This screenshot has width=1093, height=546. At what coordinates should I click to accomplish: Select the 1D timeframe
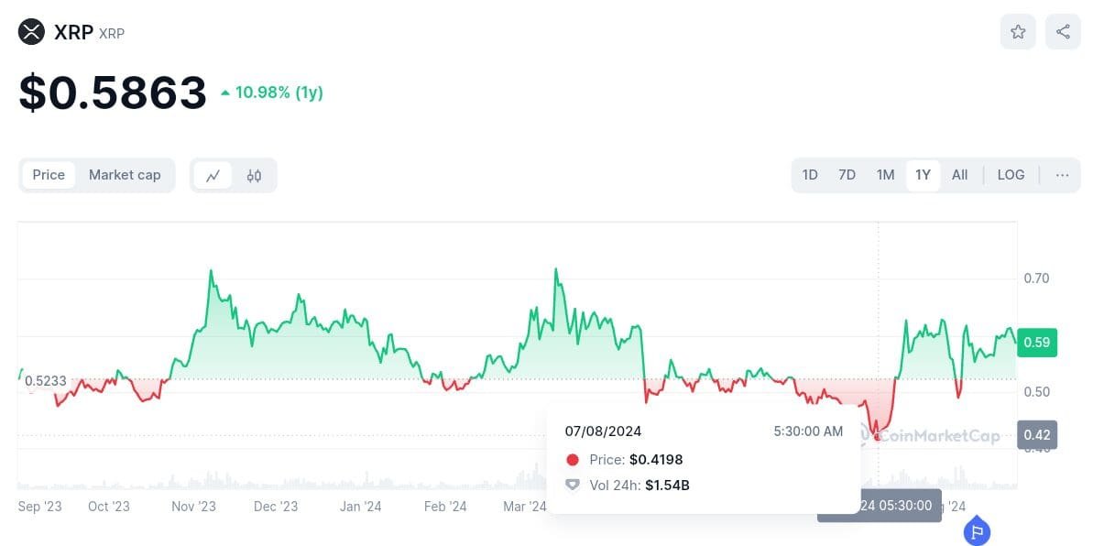(x=810, y=174)
